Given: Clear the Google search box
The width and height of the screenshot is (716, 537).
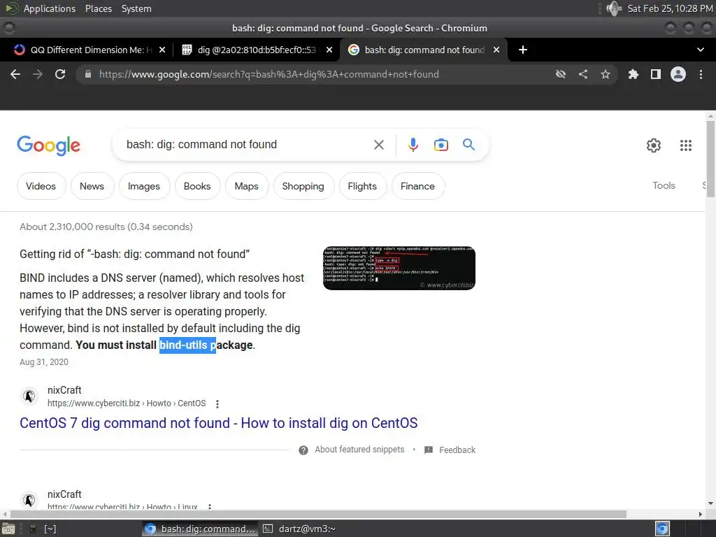Looking at the screenshot, I should pyautogui.click(x=378, y=145).
